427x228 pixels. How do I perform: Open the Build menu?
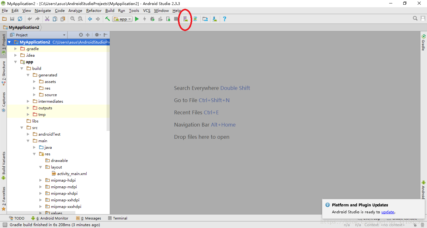[x=110, y=10]
